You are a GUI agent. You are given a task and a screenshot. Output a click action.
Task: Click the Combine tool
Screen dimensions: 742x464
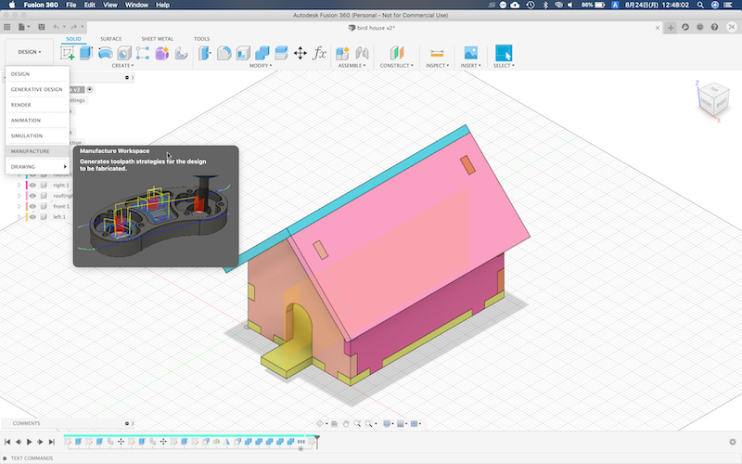pos(262,53)
